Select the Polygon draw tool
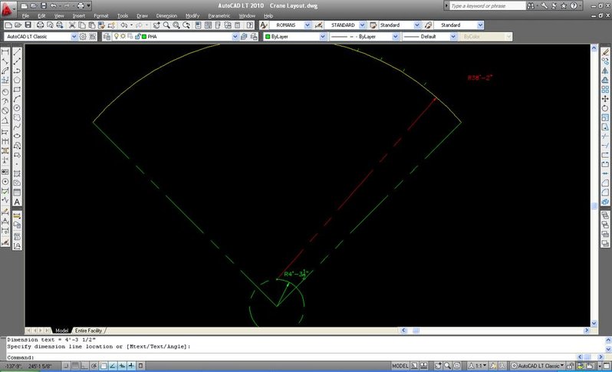This screenshot has width=612, height=372. click(17, 80)
